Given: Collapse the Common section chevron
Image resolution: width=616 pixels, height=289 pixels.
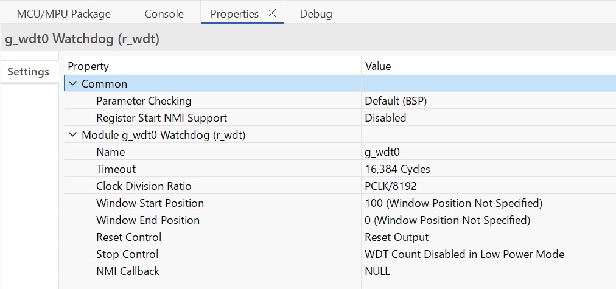Looking at the screenshot, I should tap(72, 83).
